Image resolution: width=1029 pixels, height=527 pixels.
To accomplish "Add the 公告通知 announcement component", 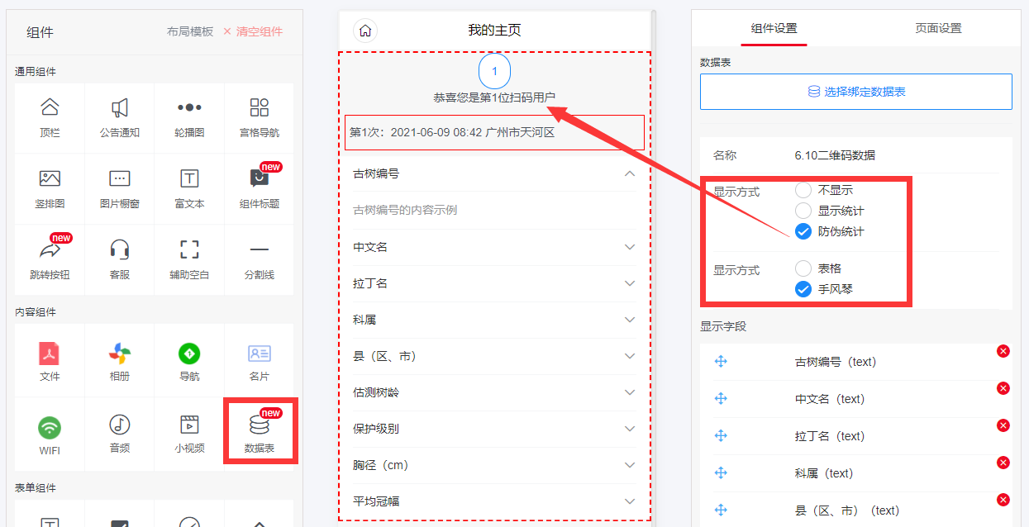I will 120,116.
